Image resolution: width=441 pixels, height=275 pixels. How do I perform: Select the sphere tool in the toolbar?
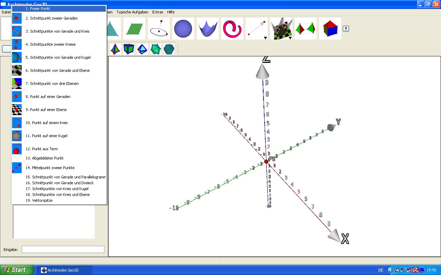coord(183,29)
